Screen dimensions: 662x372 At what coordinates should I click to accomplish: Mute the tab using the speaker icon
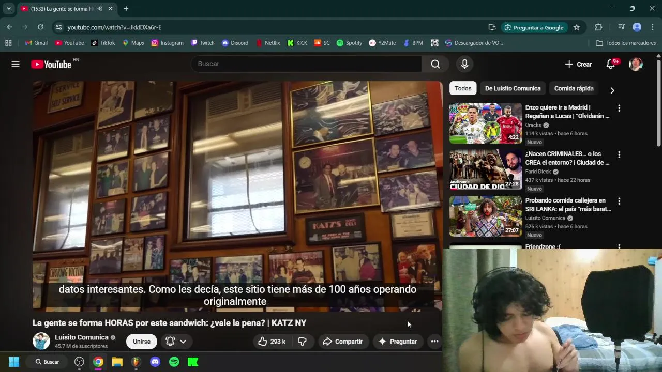(100, 9)
